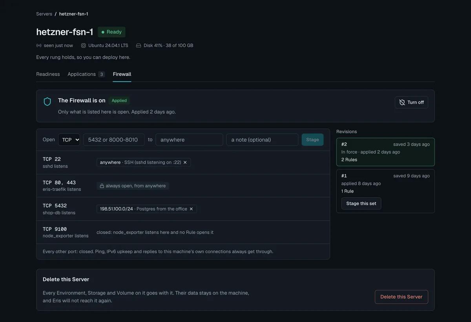
Task: Click the 2 Rules label in revision #2
Action: (x=349, y=160)
